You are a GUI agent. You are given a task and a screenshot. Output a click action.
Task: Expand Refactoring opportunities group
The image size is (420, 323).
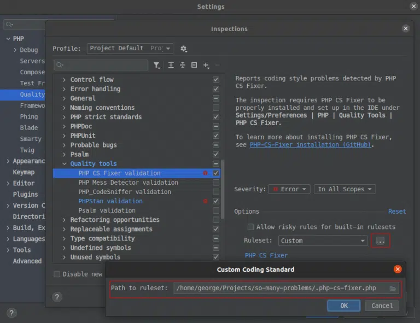pyautogui.click(x=64, y=220)
